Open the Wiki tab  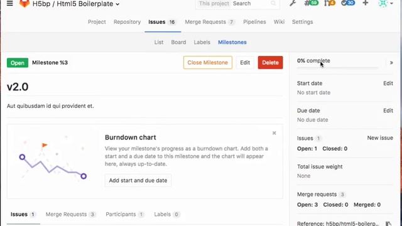(279, 22)
